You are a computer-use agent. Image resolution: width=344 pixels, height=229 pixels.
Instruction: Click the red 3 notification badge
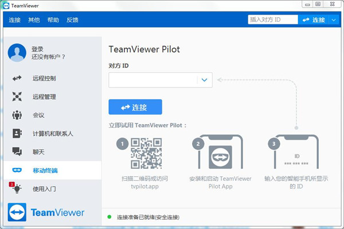click(x=11, y=184)
